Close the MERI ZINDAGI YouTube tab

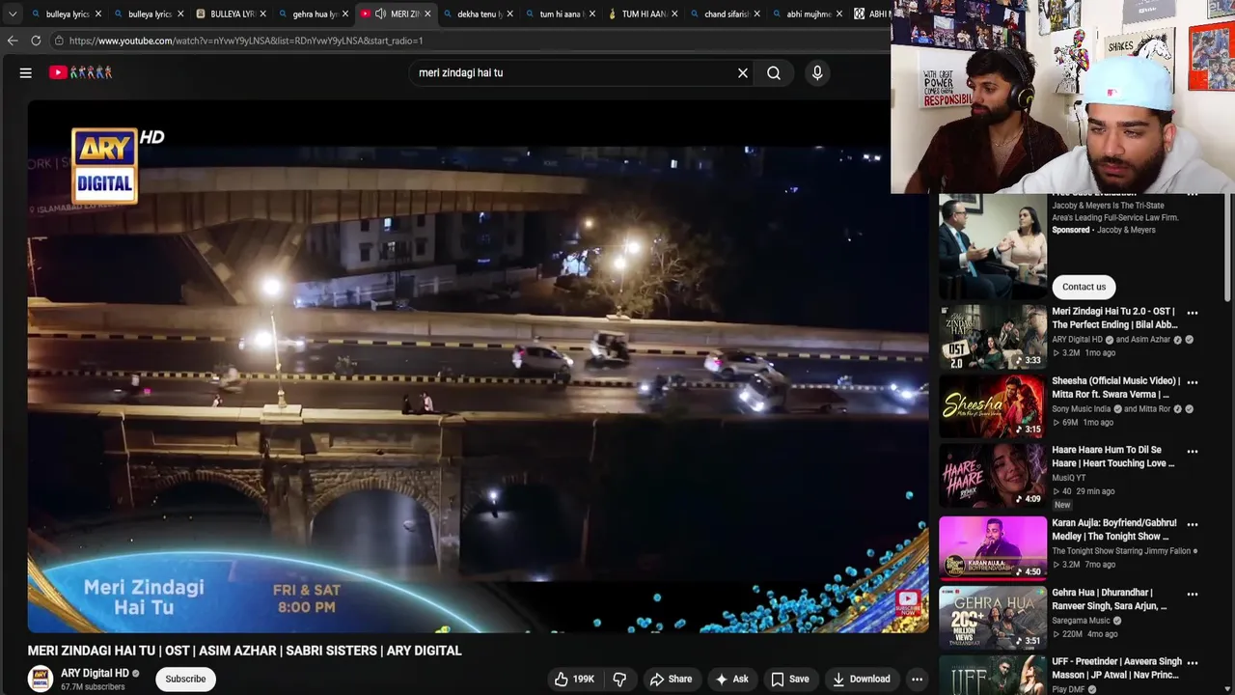point(427,14)
